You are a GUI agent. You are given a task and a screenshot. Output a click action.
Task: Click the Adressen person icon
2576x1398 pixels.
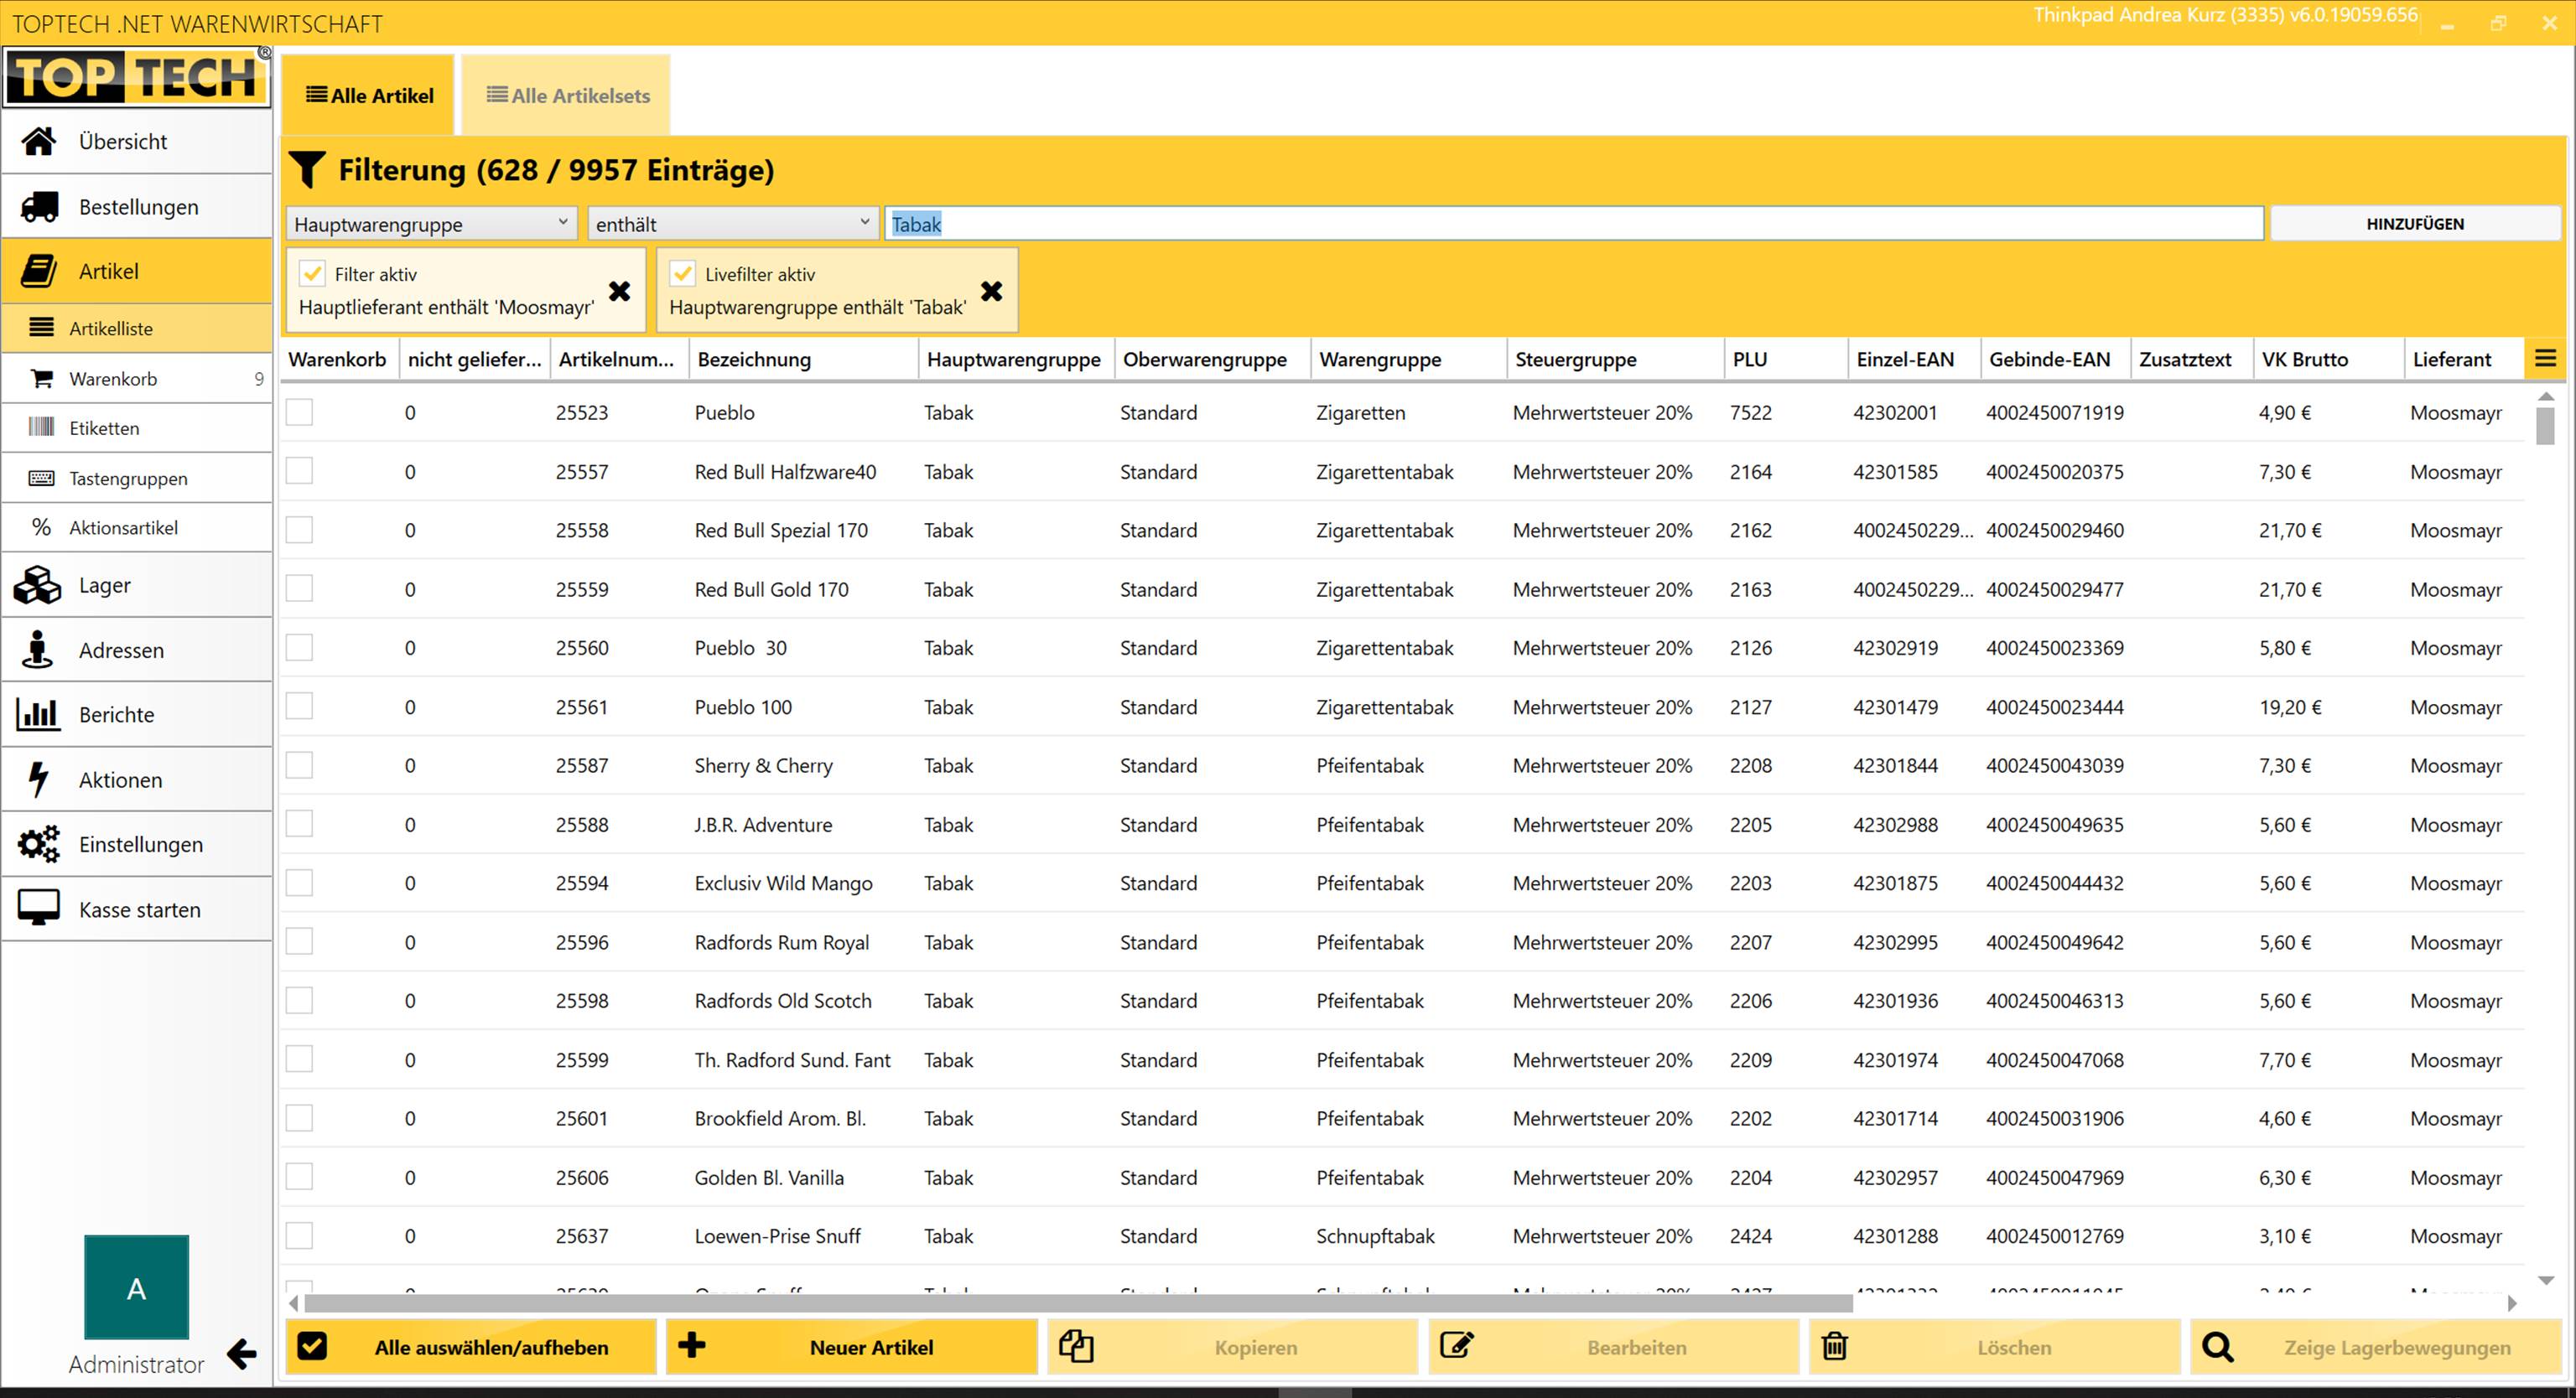tap(38, 650)
